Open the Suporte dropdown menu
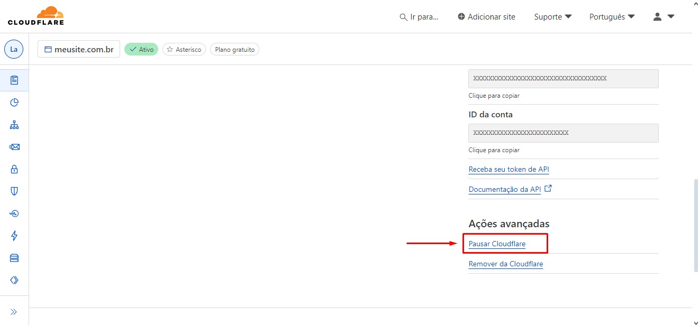 (x=553, y=17)
